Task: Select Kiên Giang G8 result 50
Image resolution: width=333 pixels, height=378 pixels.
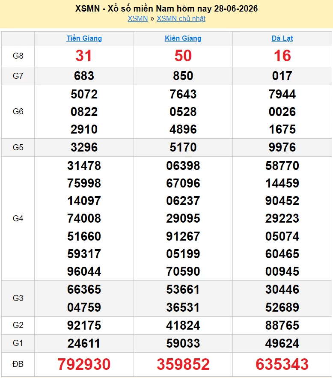Action: (x=183, y=56)
